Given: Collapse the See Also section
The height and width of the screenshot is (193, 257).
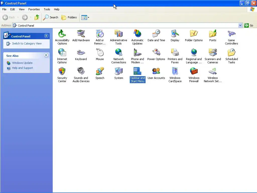Looking at the screenshot, I should coord(46,55).
